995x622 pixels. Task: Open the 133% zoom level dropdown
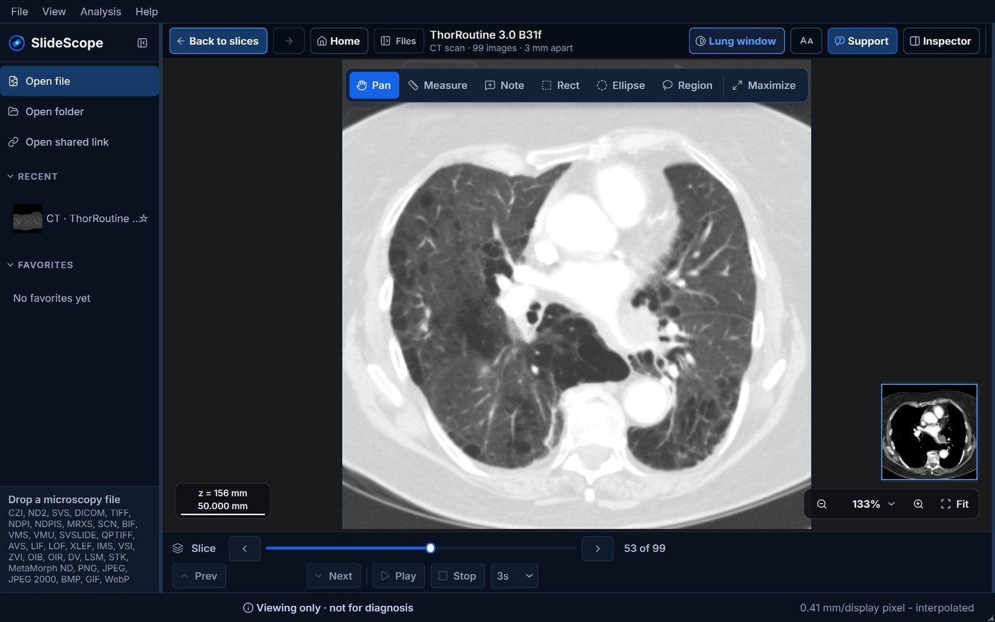[x=873, y=504]
